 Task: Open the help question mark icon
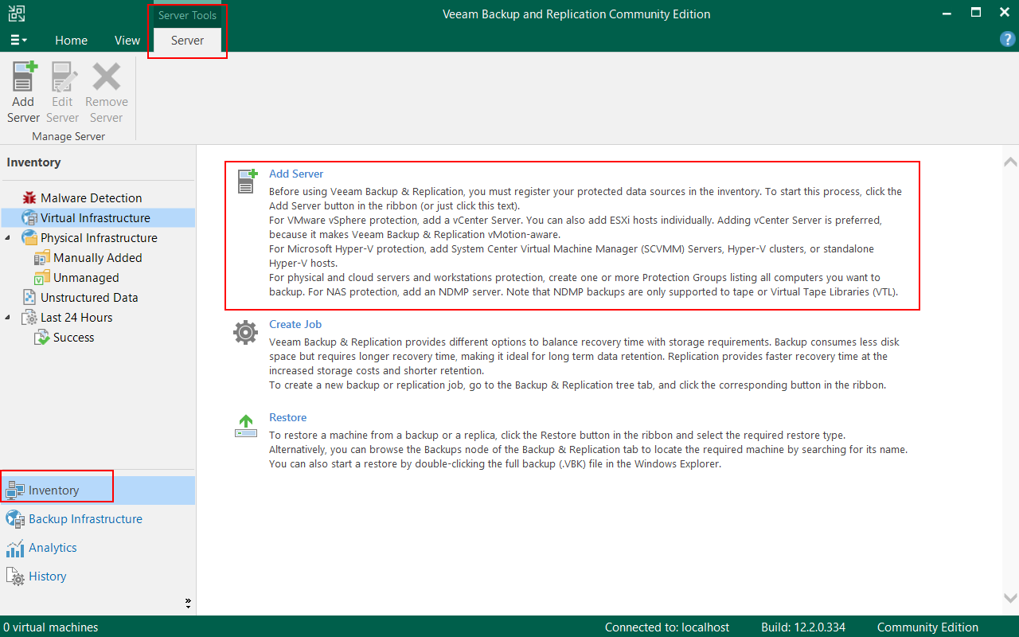click(x=1006, y=39)
